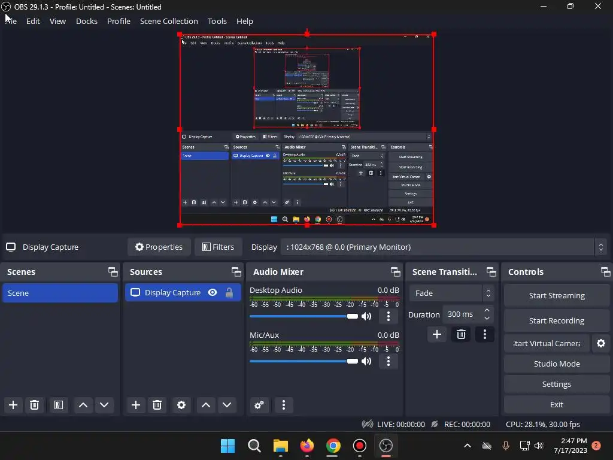Add a new source with plus icon

136,405
